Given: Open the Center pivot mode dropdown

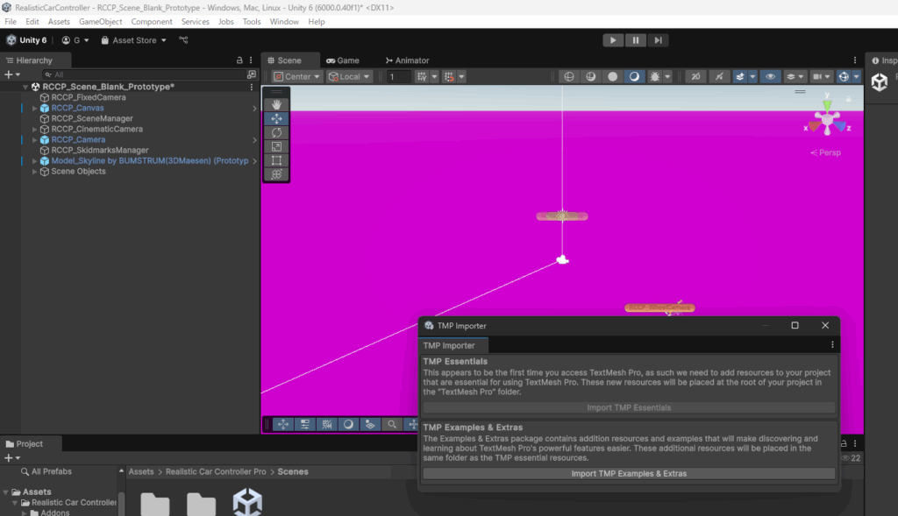Looking at the screenshot, I should pos(296,77).
